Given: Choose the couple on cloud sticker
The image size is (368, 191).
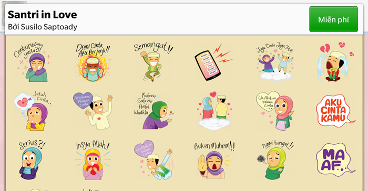Looking at the screenshot, I should 214,111.
